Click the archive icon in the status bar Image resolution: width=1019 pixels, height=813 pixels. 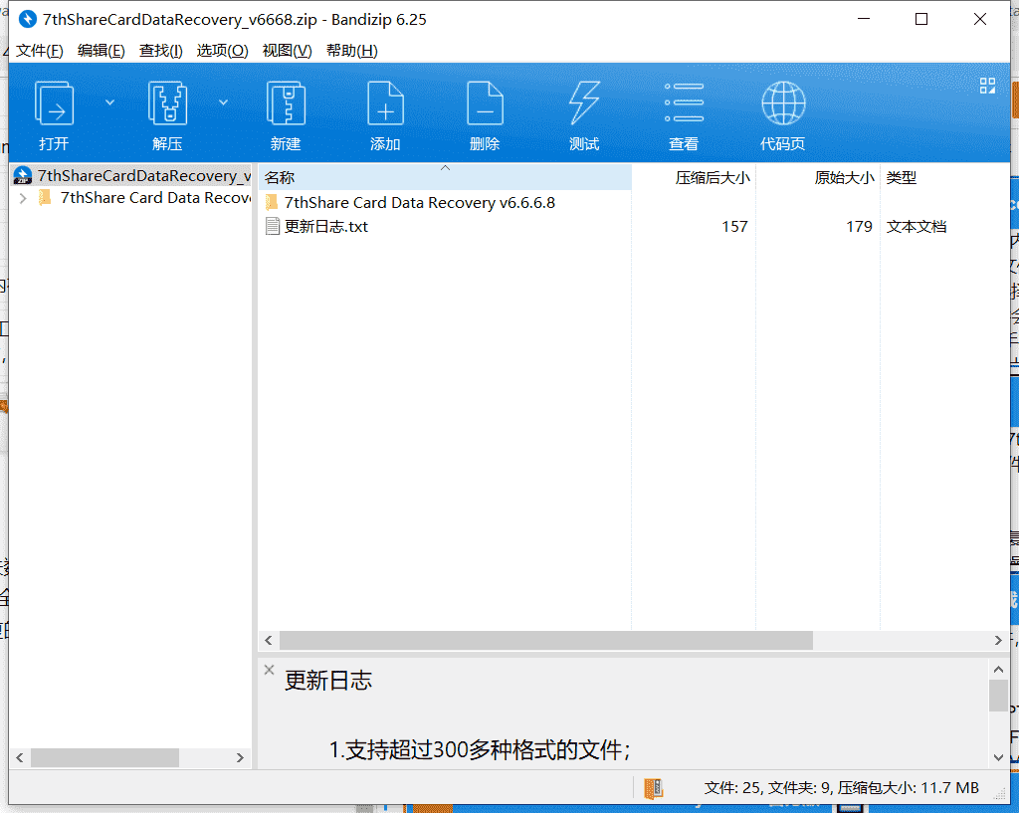click(x=653, y=788)
